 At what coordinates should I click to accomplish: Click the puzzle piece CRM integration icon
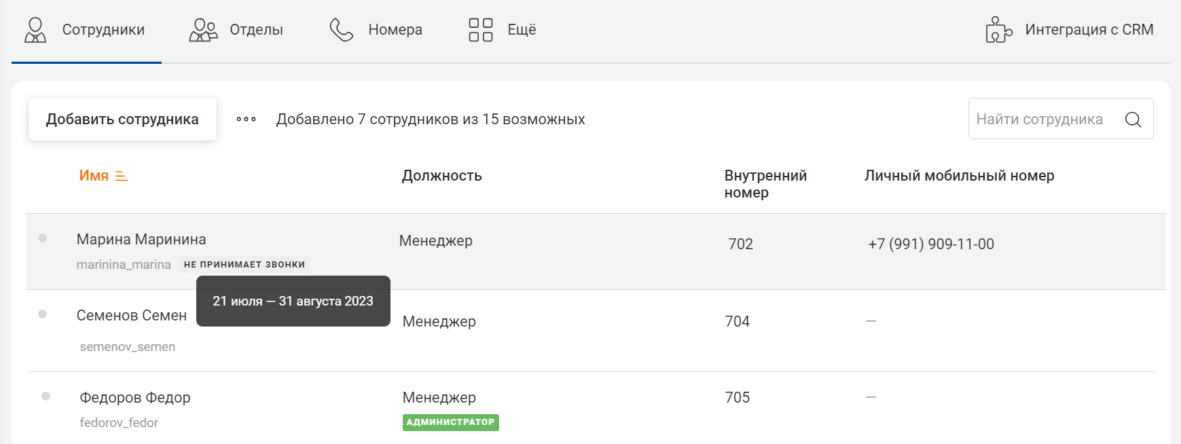coord(999,30)
